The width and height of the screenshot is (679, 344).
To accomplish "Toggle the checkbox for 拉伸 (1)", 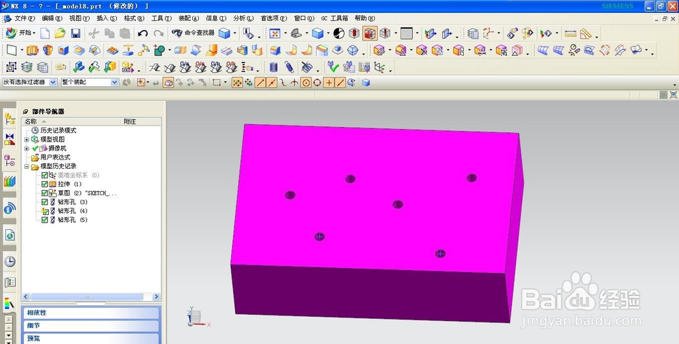I will click(x=45, y=184).
